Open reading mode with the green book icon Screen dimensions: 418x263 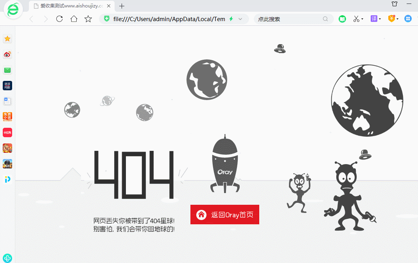click(342, 18)
